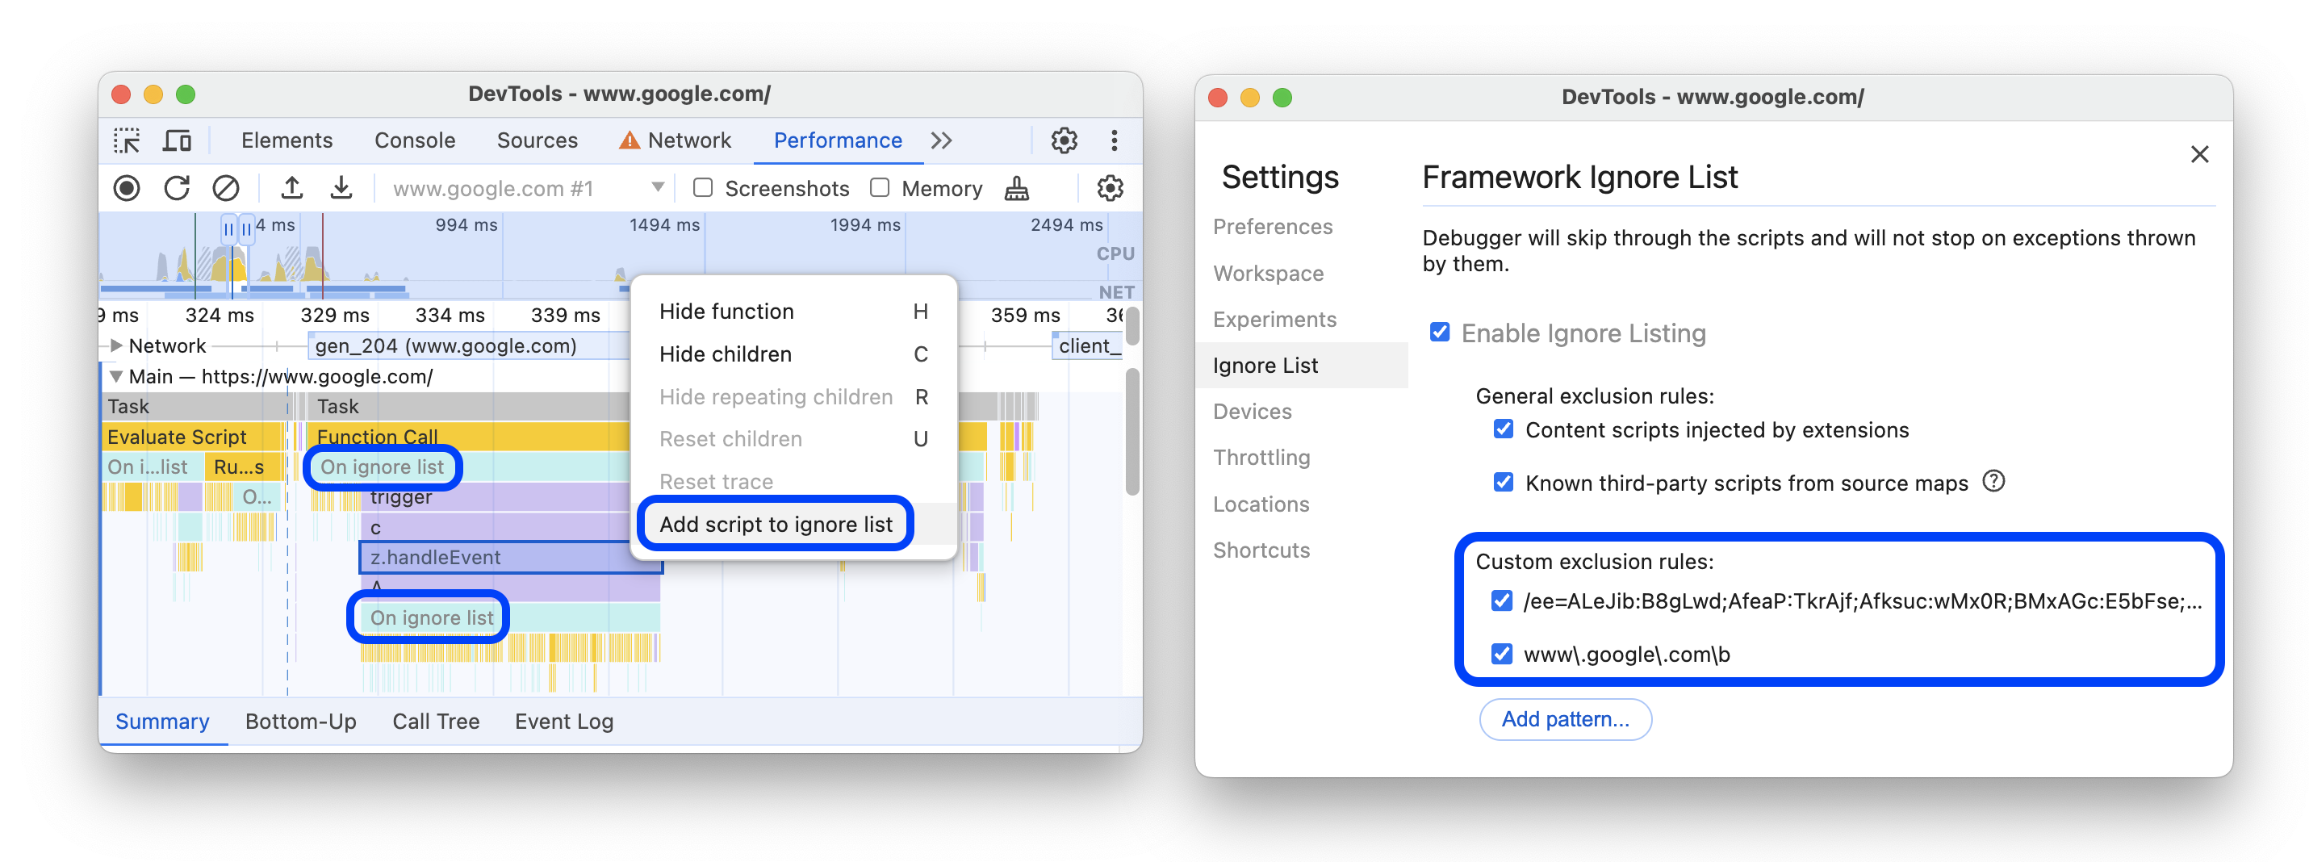Expand the Network track section
Image resolution: width=2309 pixels, height=862 pixels.
coord(116,346)
